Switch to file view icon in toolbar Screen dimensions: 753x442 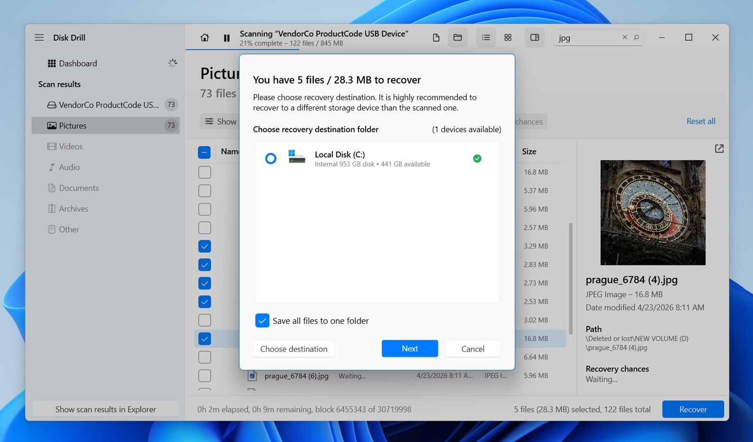point(436,38)
